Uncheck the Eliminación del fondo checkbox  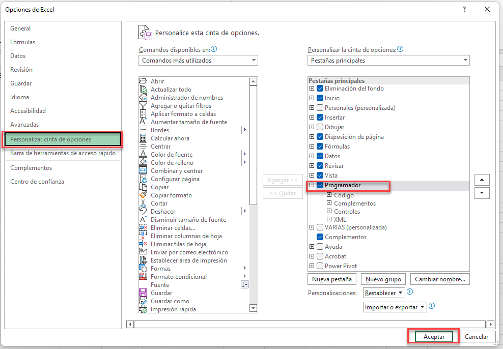(320, 89)
